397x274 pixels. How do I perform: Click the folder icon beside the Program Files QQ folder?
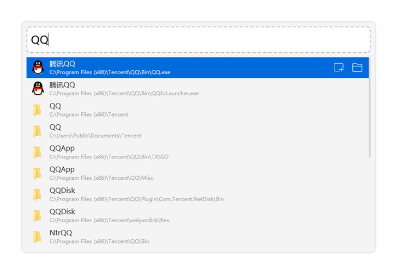pyautogui.click(x=37, y=110)
